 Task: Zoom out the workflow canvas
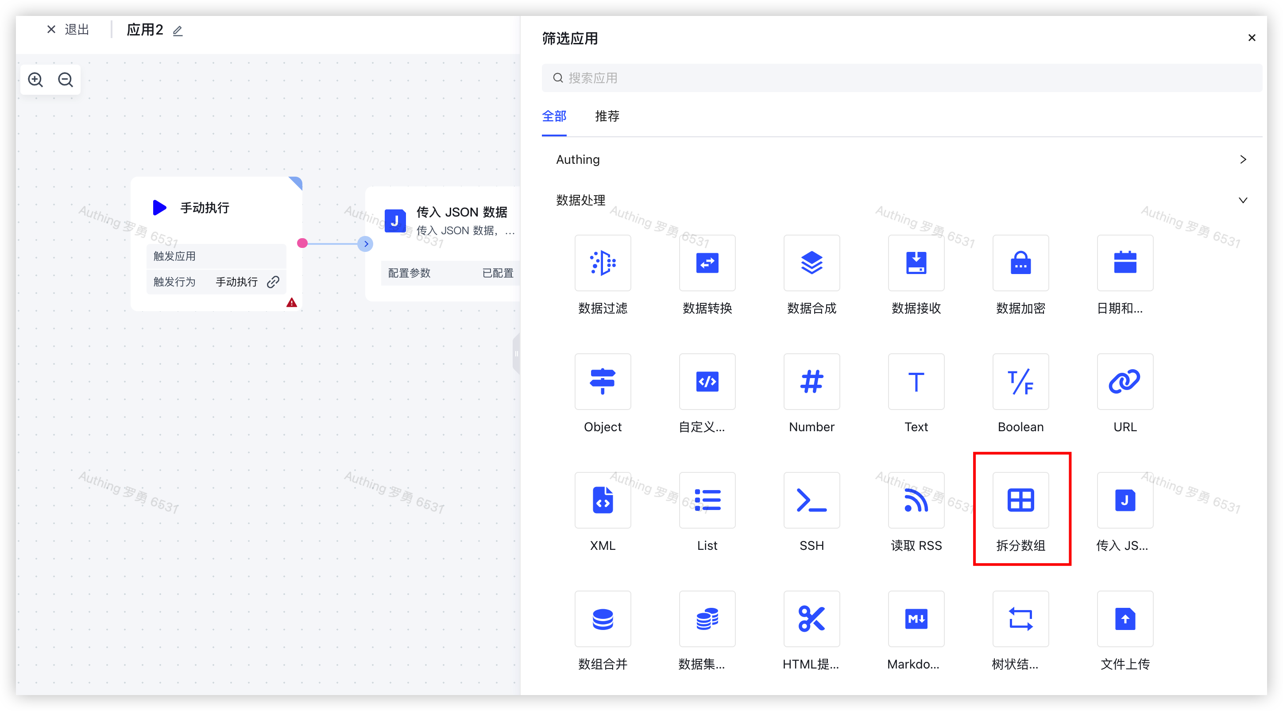click(65, 80)
